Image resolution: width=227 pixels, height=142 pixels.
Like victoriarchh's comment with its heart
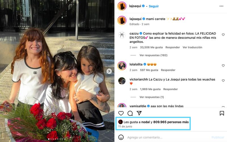click(223, 80)
